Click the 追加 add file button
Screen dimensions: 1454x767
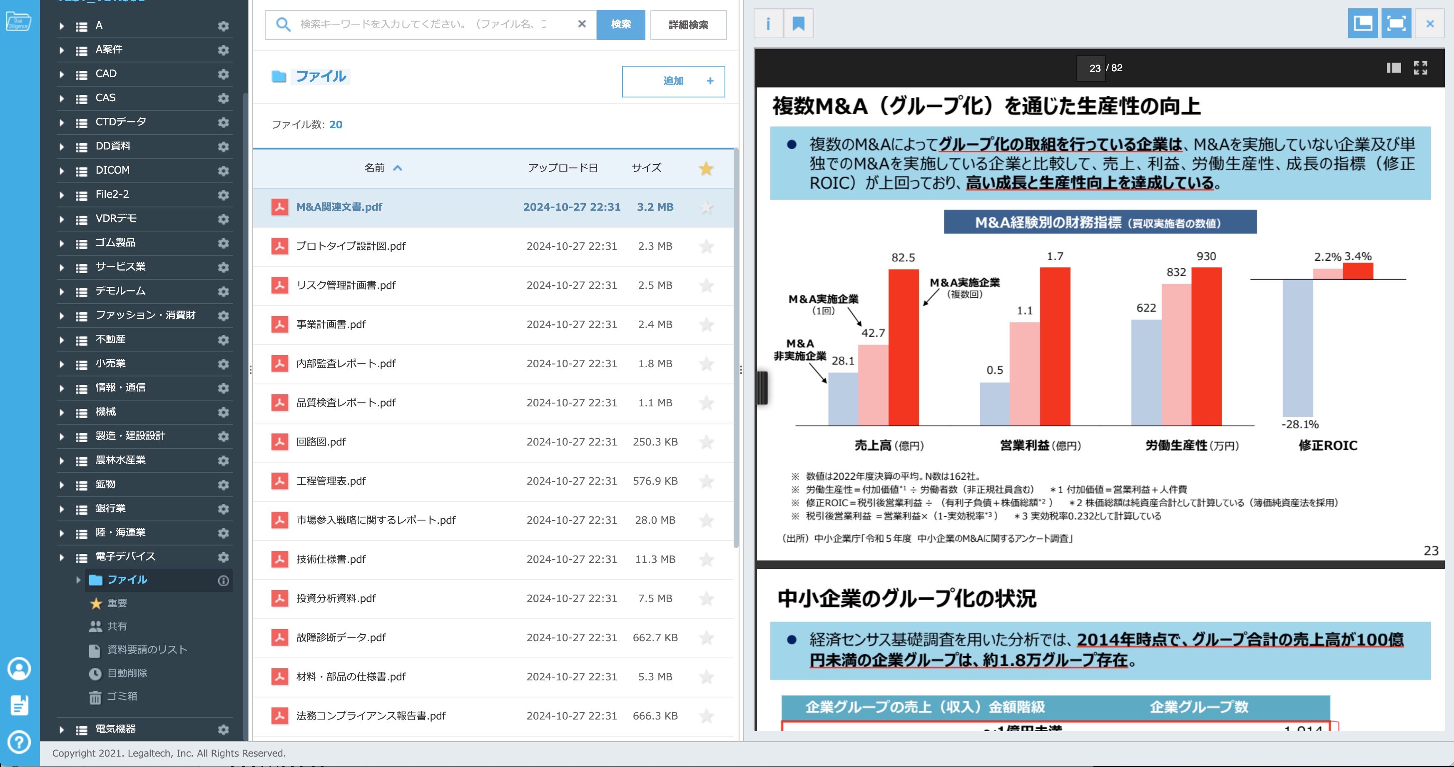click(x=673, y=81)
